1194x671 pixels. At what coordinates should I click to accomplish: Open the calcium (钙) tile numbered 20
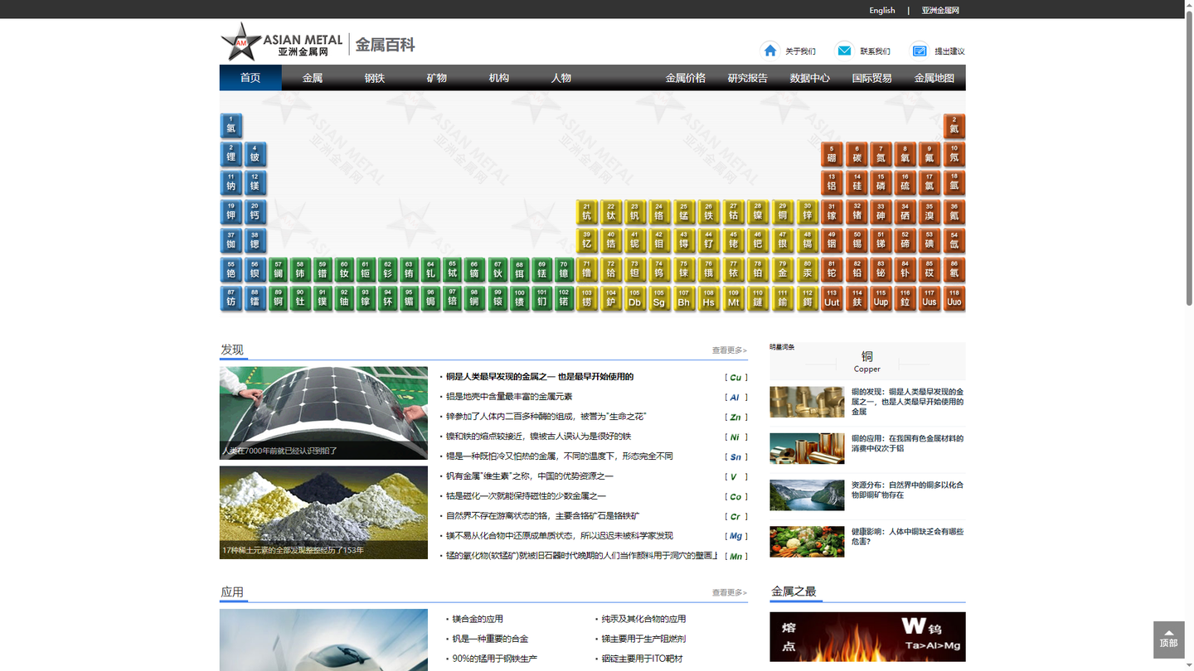tap(255, 212)
